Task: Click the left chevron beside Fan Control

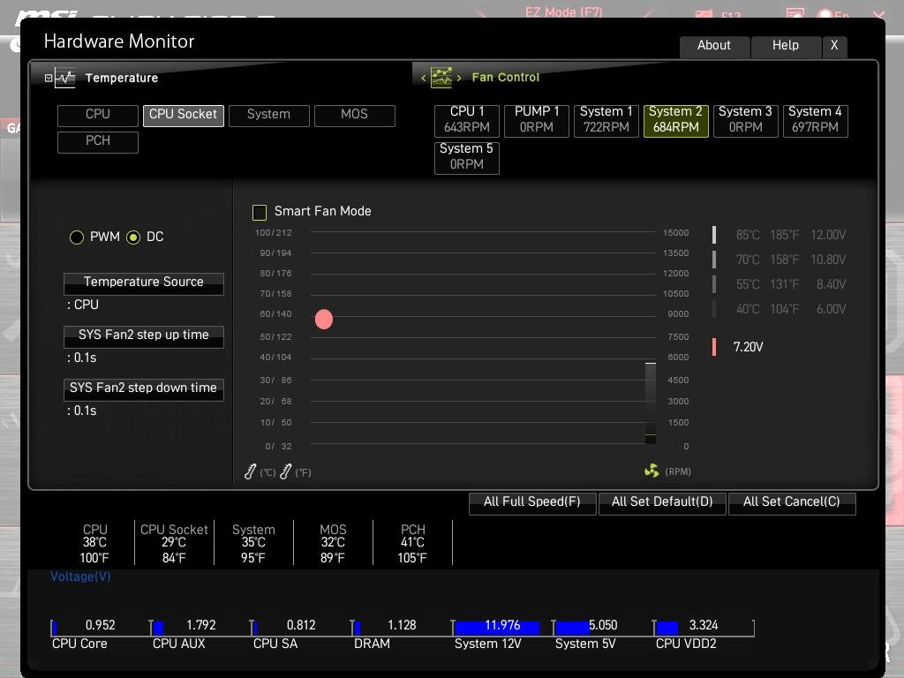Action: 423,78
